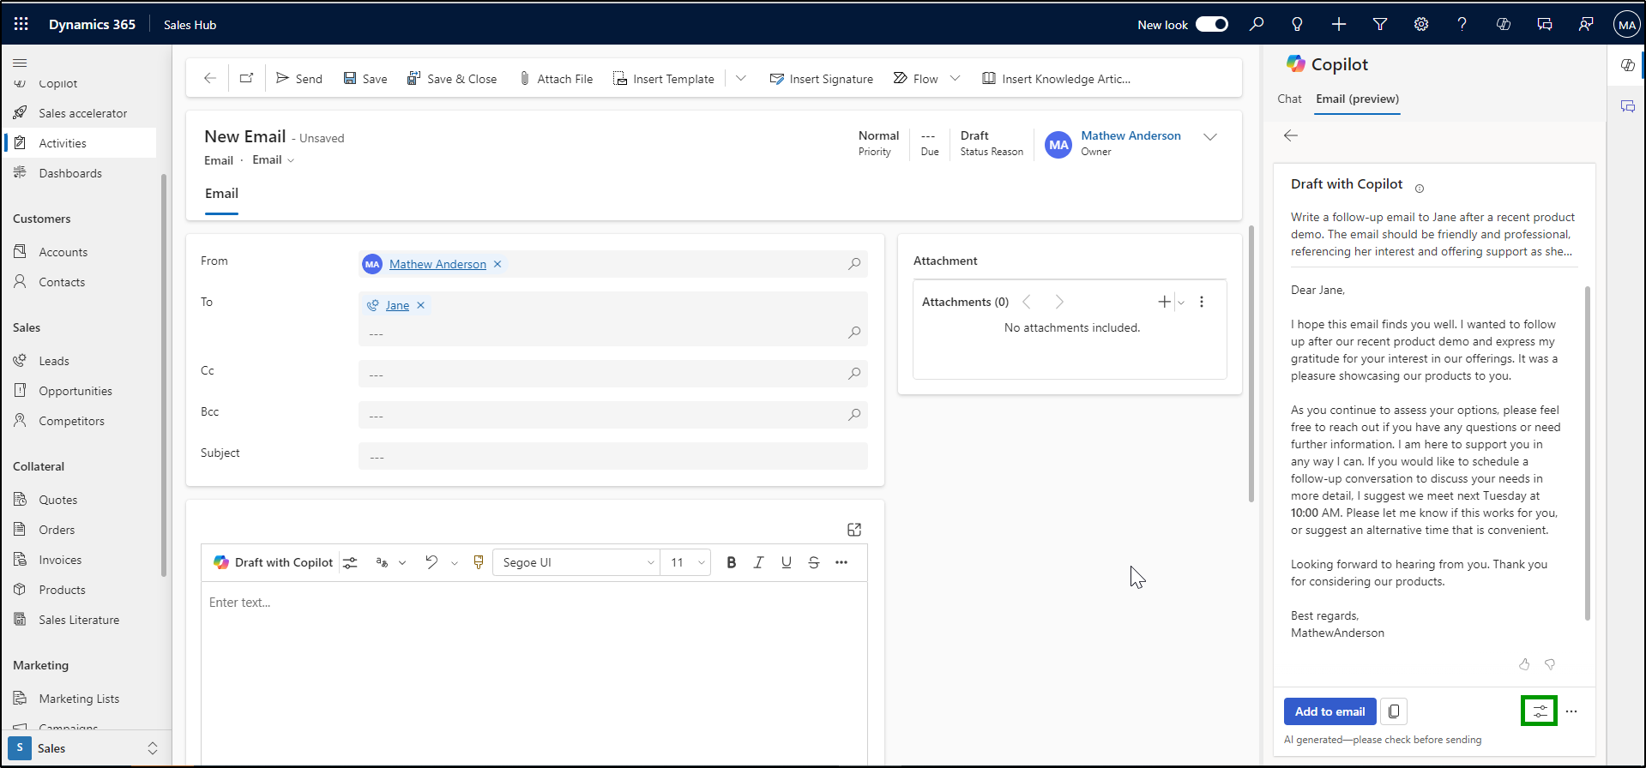Screen dimensions: 1646x768
Task: Click Insert Signature
Action: point(822,78)
